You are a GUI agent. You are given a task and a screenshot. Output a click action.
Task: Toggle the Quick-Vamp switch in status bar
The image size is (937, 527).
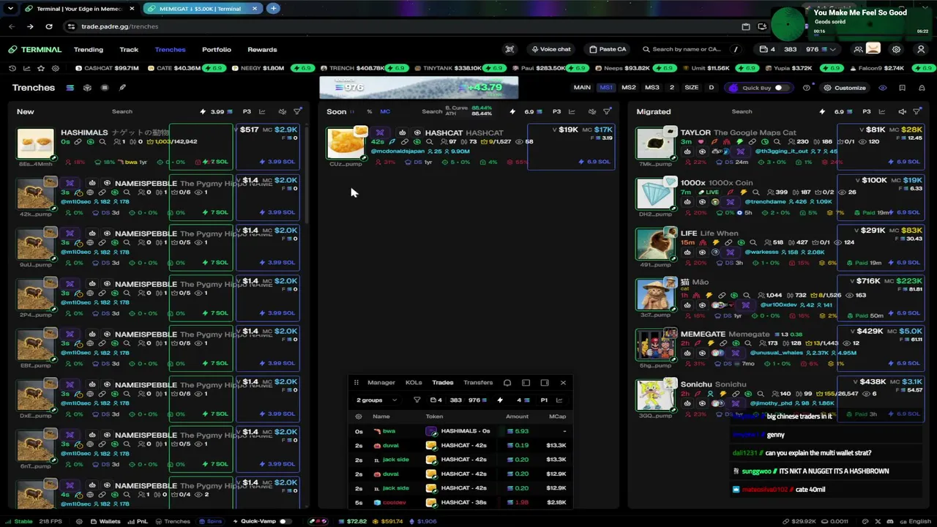[x=285, y=521]
